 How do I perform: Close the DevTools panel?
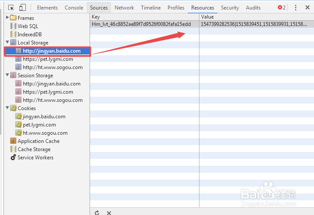click(x=308, y=8)
